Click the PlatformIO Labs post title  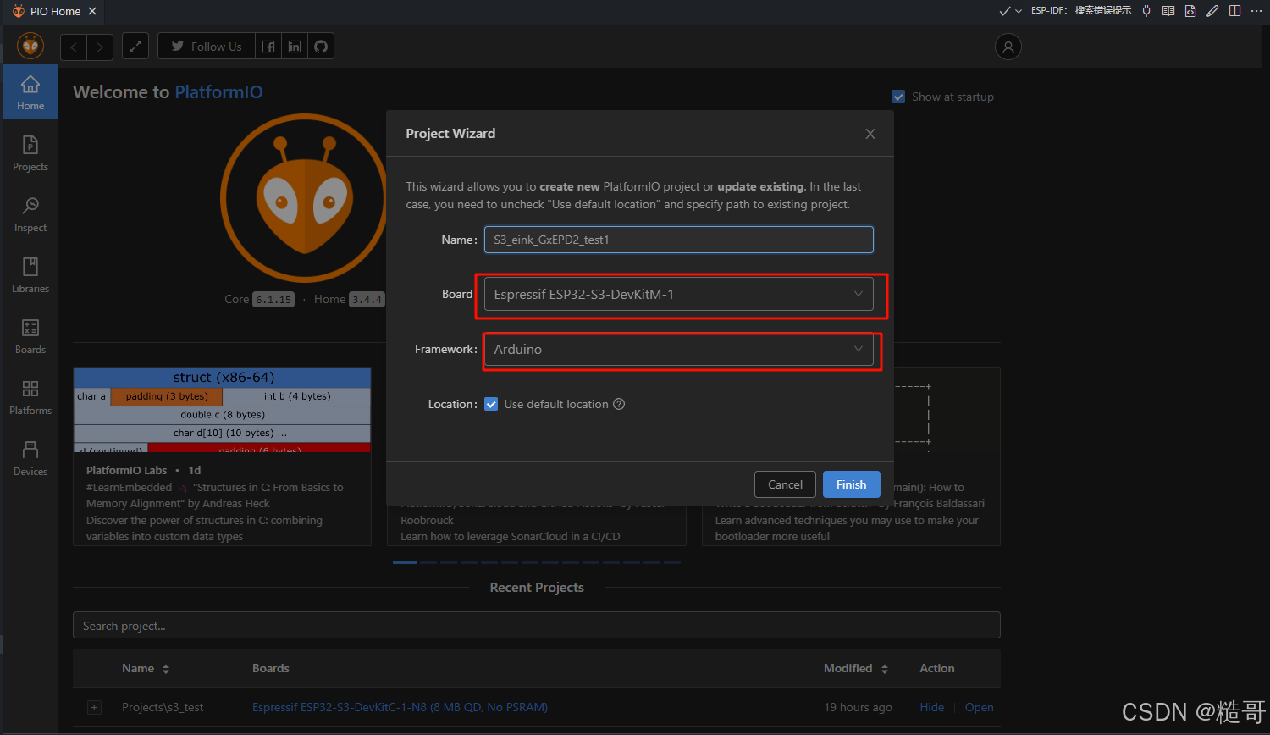coord(126,470)
